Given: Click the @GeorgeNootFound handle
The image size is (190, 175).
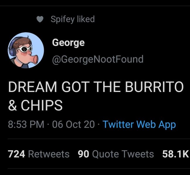Looking at the screenshot, I should (98, 59).
